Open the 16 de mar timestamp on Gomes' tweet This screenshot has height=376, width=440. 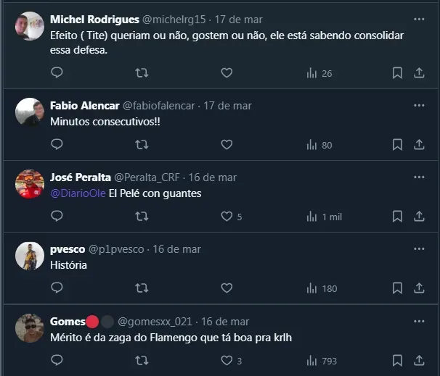coord(224,322)
